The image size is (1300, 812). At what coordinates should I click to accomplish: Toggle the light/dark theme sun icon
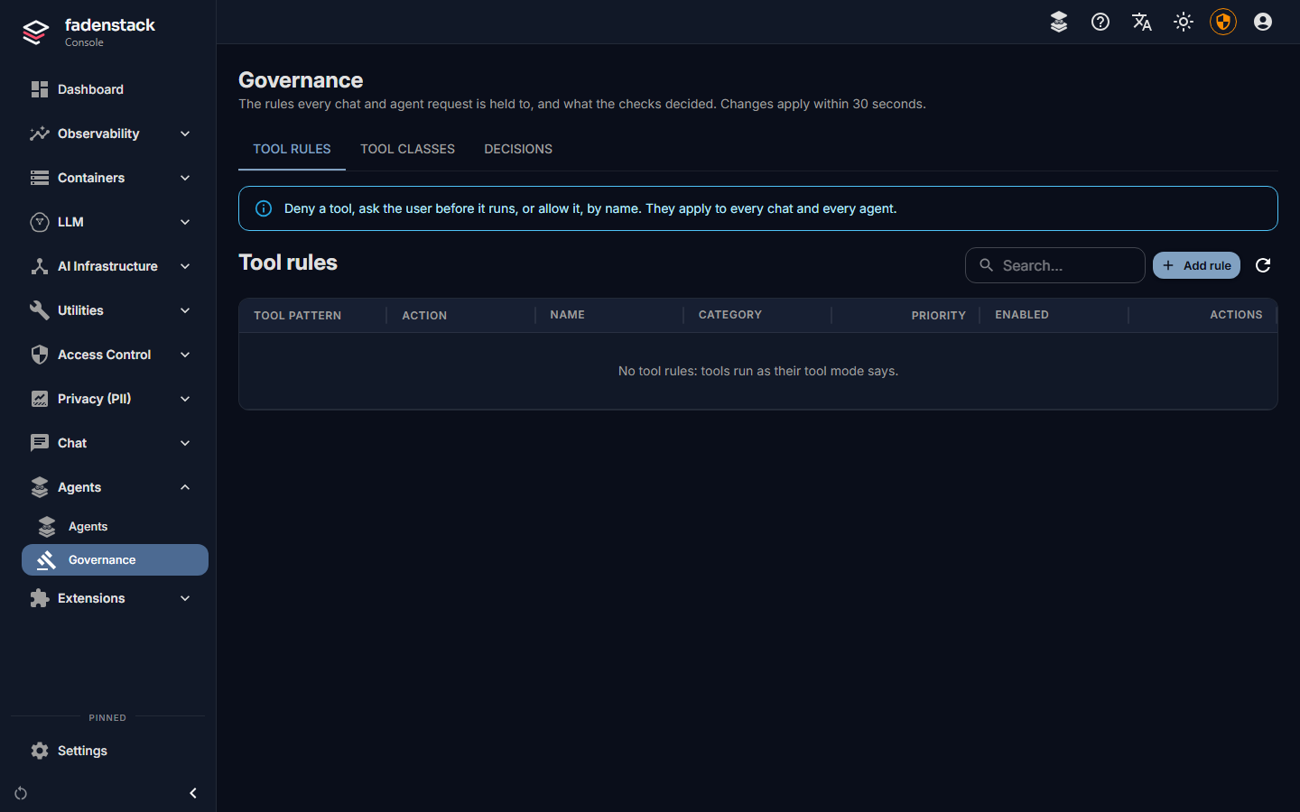click(x=1184, y=22)
